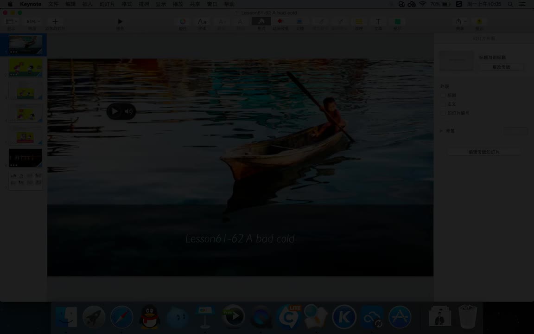The image size is (534, 334).
Task: Open the 格式 menu
Action: pyautogui.click(x=127, y=4)
